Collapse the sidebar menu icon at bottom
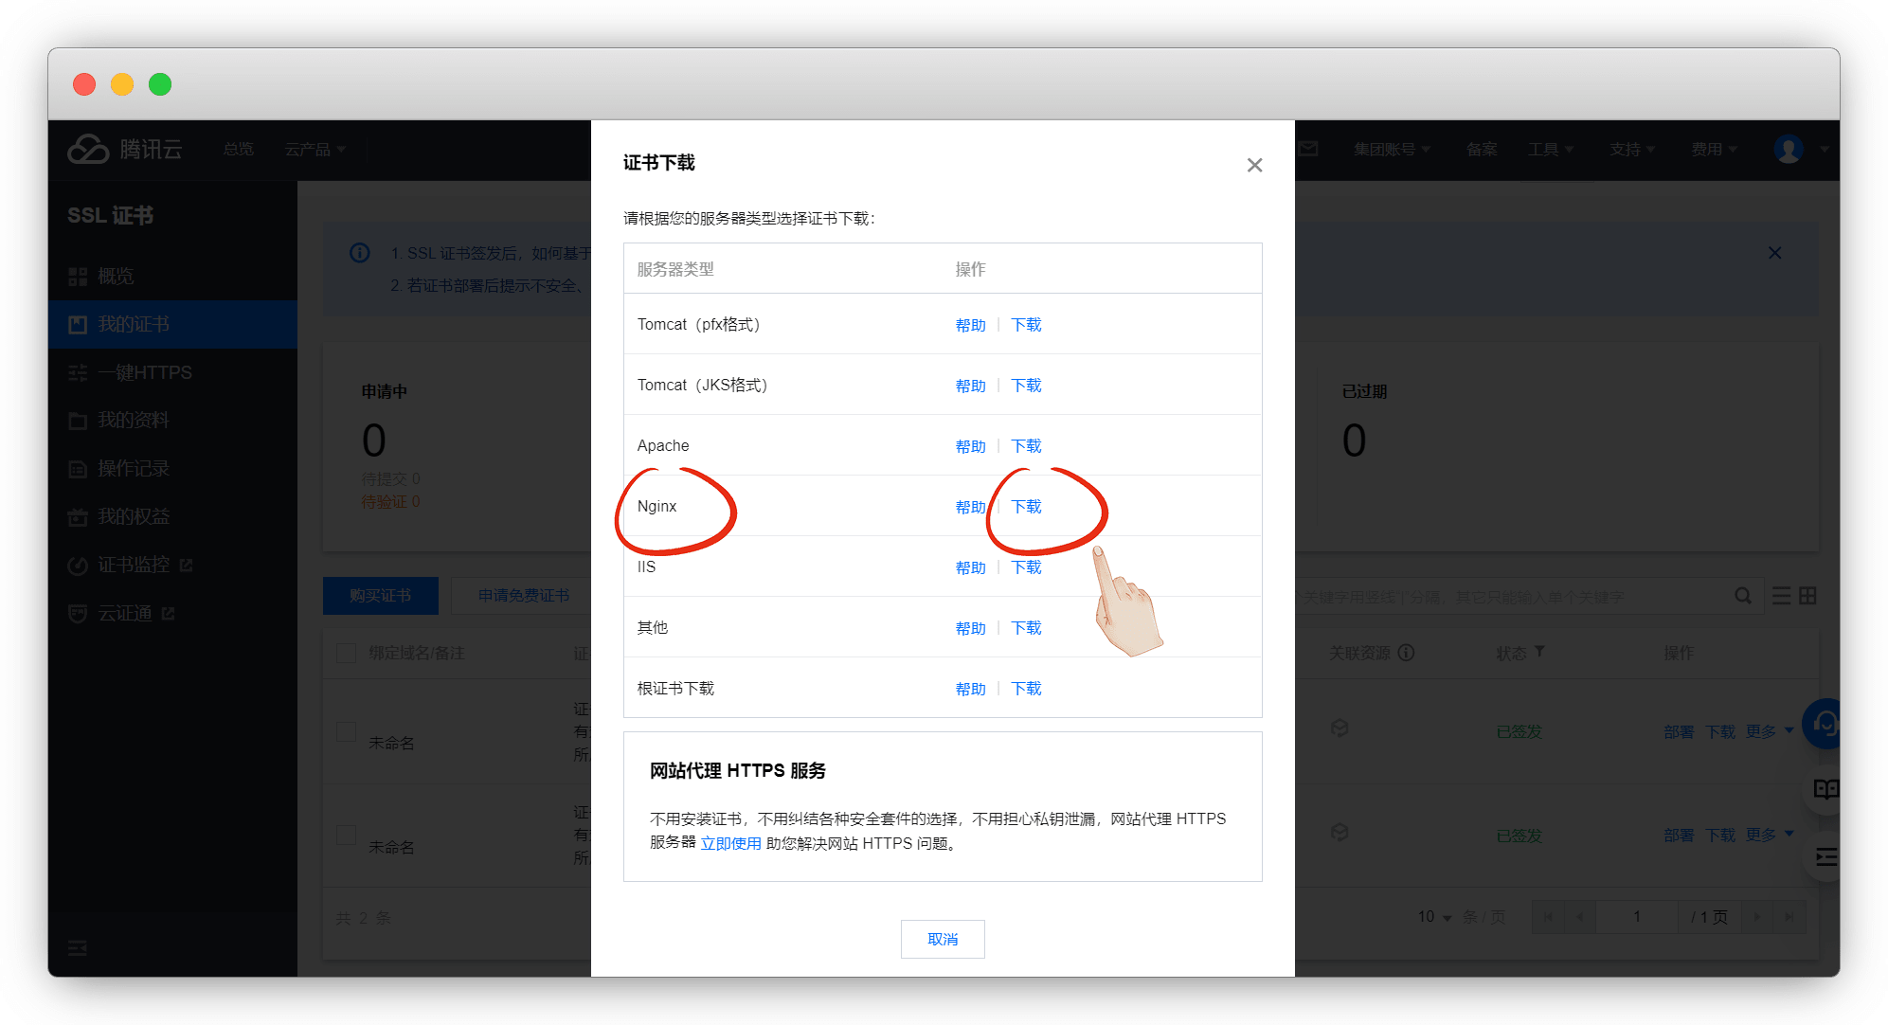This screenshot has width=1888, height=1025. tap(78, 947)
